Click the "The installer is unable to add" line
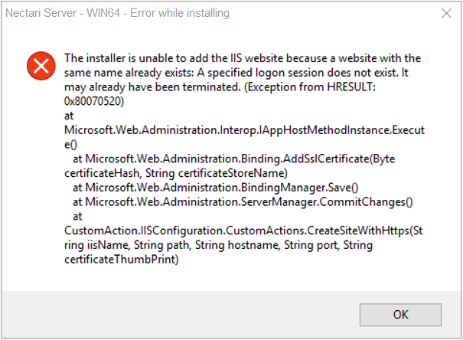Image resolution: width=463 pixels, height=340 pixels. click(x=243, y=57)
